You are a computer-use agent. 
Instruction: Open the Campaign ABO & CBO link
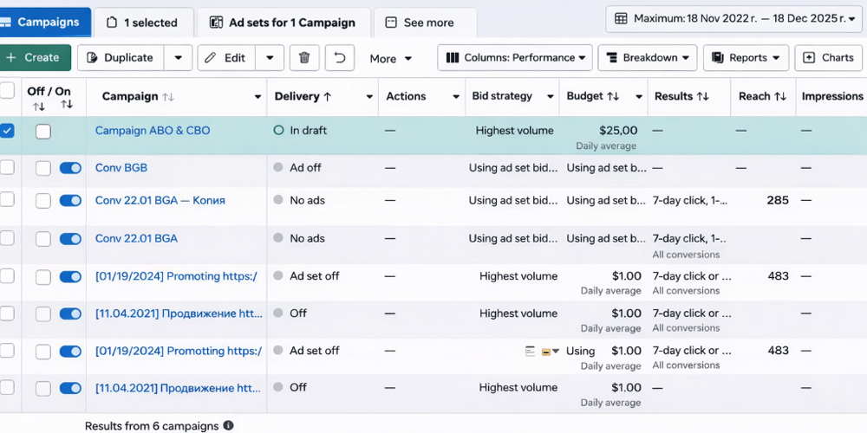(153, 131)
